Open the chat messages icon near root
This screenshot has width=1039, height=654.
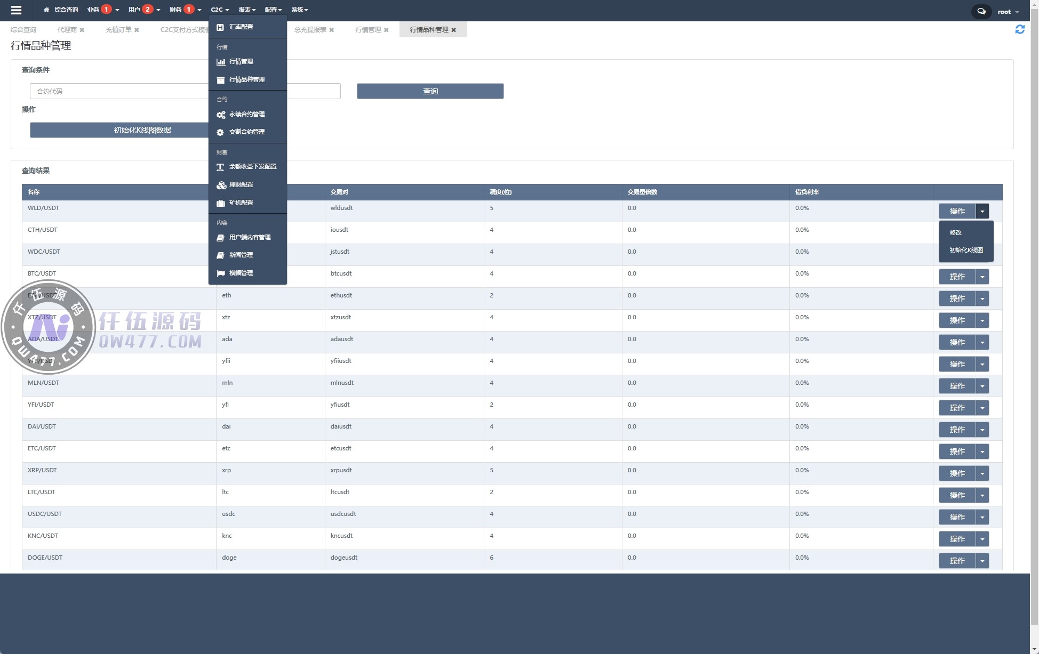click(x=981, y=11)
